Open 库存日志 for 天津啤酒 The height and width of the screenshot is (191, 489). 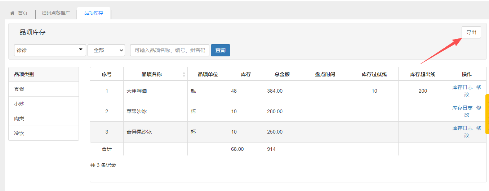tap(462, 87)
